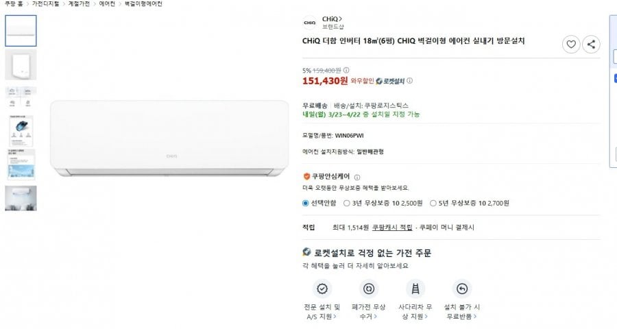The width and height of the screenshot is (617, 329).
Task: Go to 벽걸이형에어컨 breadcrumb category
Action: 143,4
